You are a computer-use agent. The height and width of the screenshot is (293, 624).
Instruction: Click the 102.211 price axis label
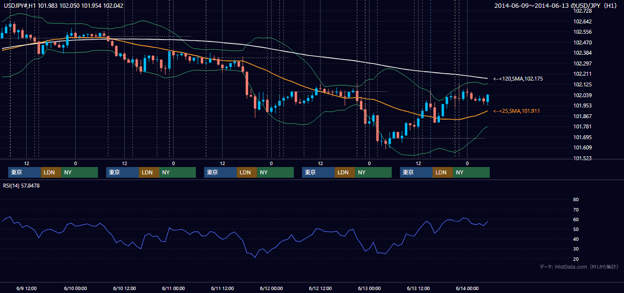tap(582, 74)
